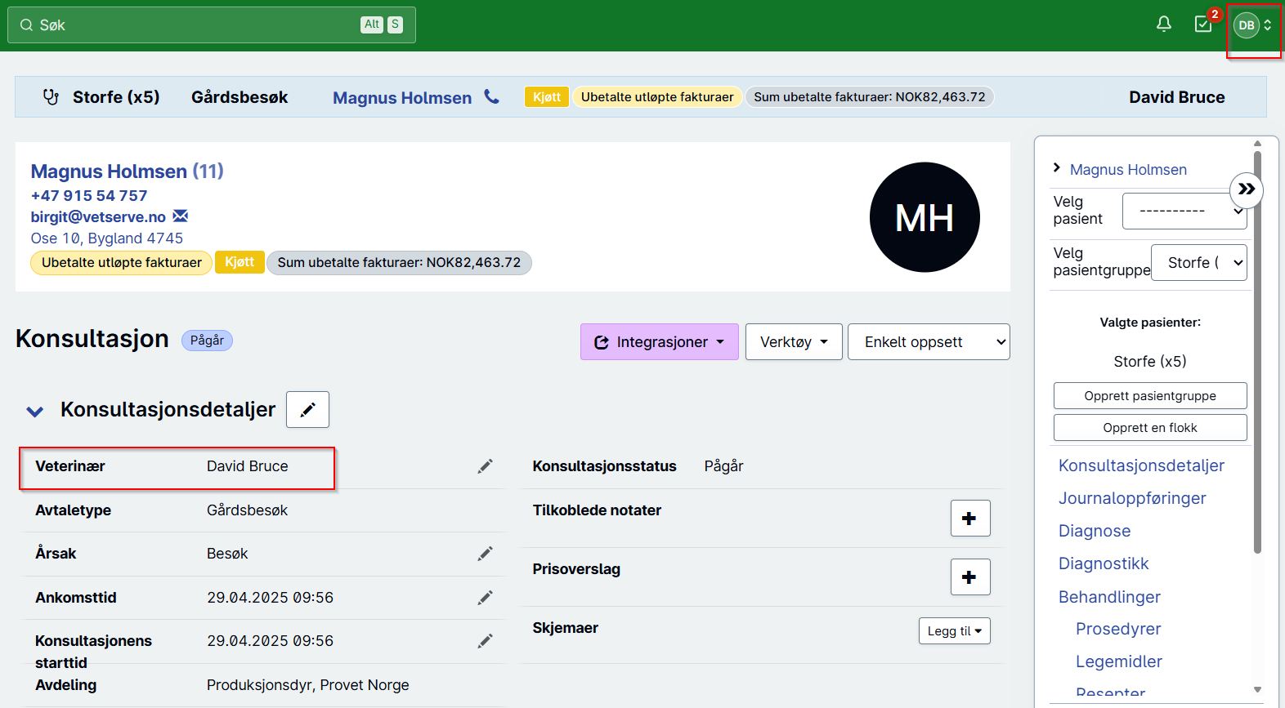Edit the Veterinær field pencil
1285x708 pixels.
pyautogui.click(x=485, y=466)
